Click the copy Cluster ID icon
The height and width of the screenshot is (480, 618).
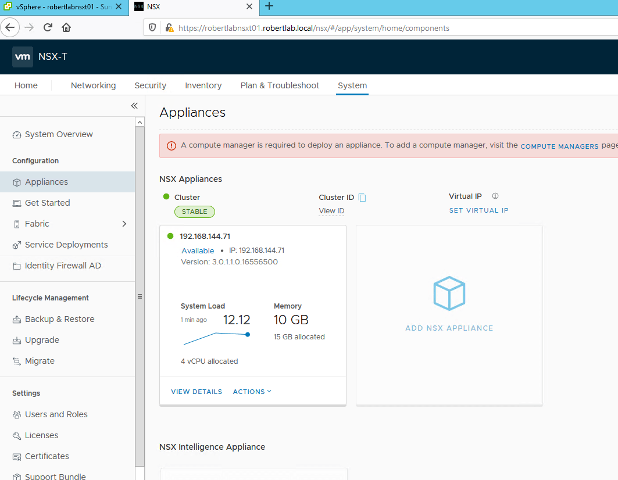362,198
